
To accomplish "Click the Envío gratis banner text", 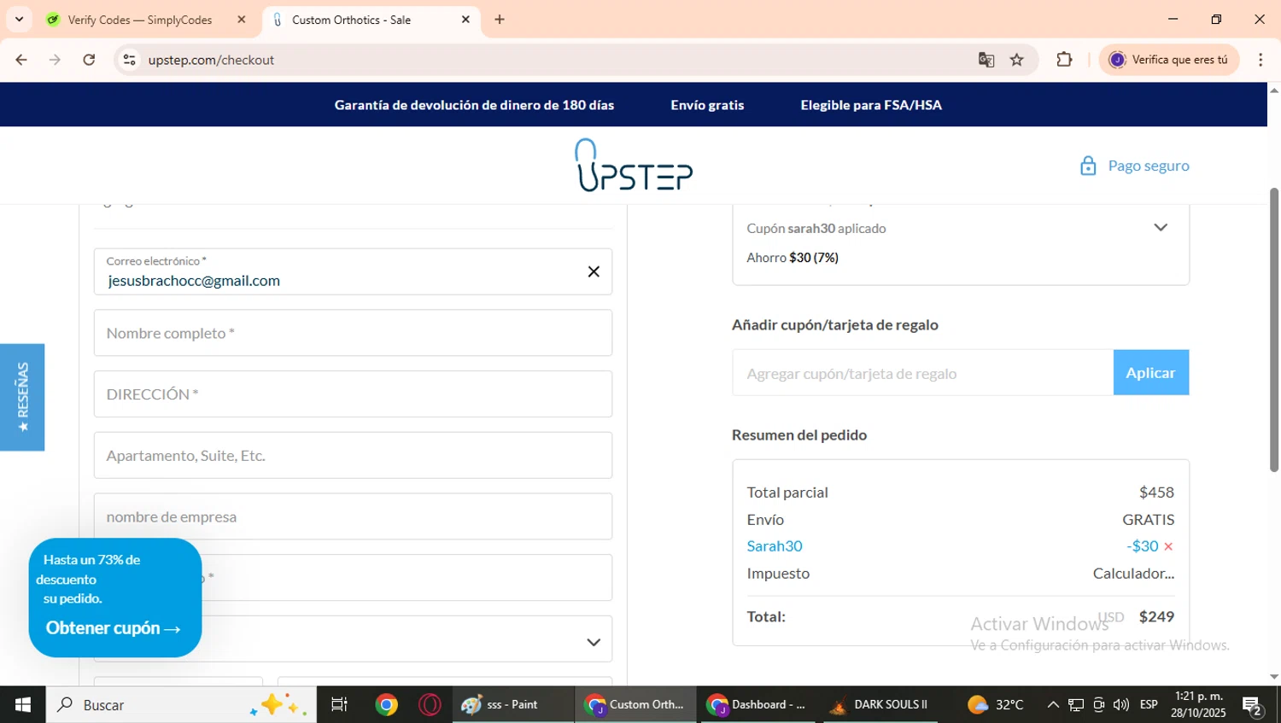I will [707, 105].
